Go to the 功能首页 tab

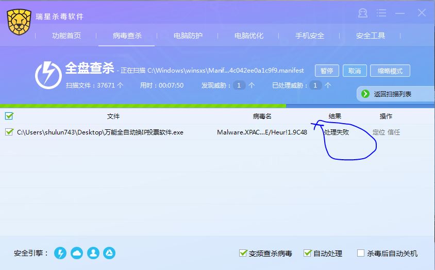[x=66, y=36]
